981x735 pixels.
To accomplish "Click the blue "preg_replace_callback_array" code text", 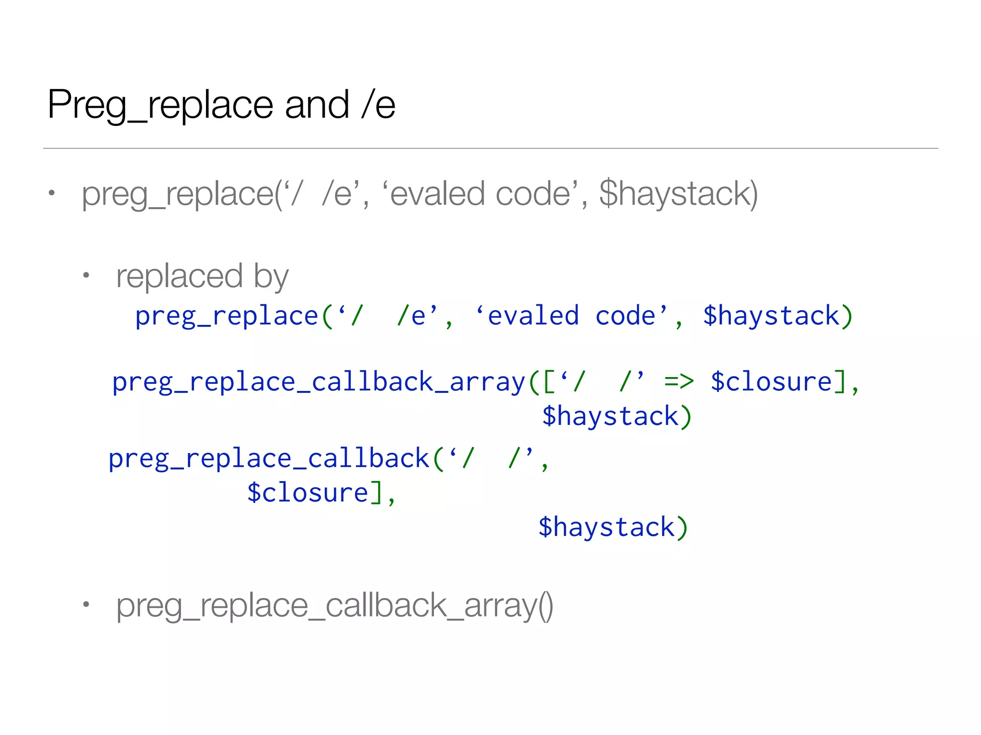I will (x=319, y=382).
